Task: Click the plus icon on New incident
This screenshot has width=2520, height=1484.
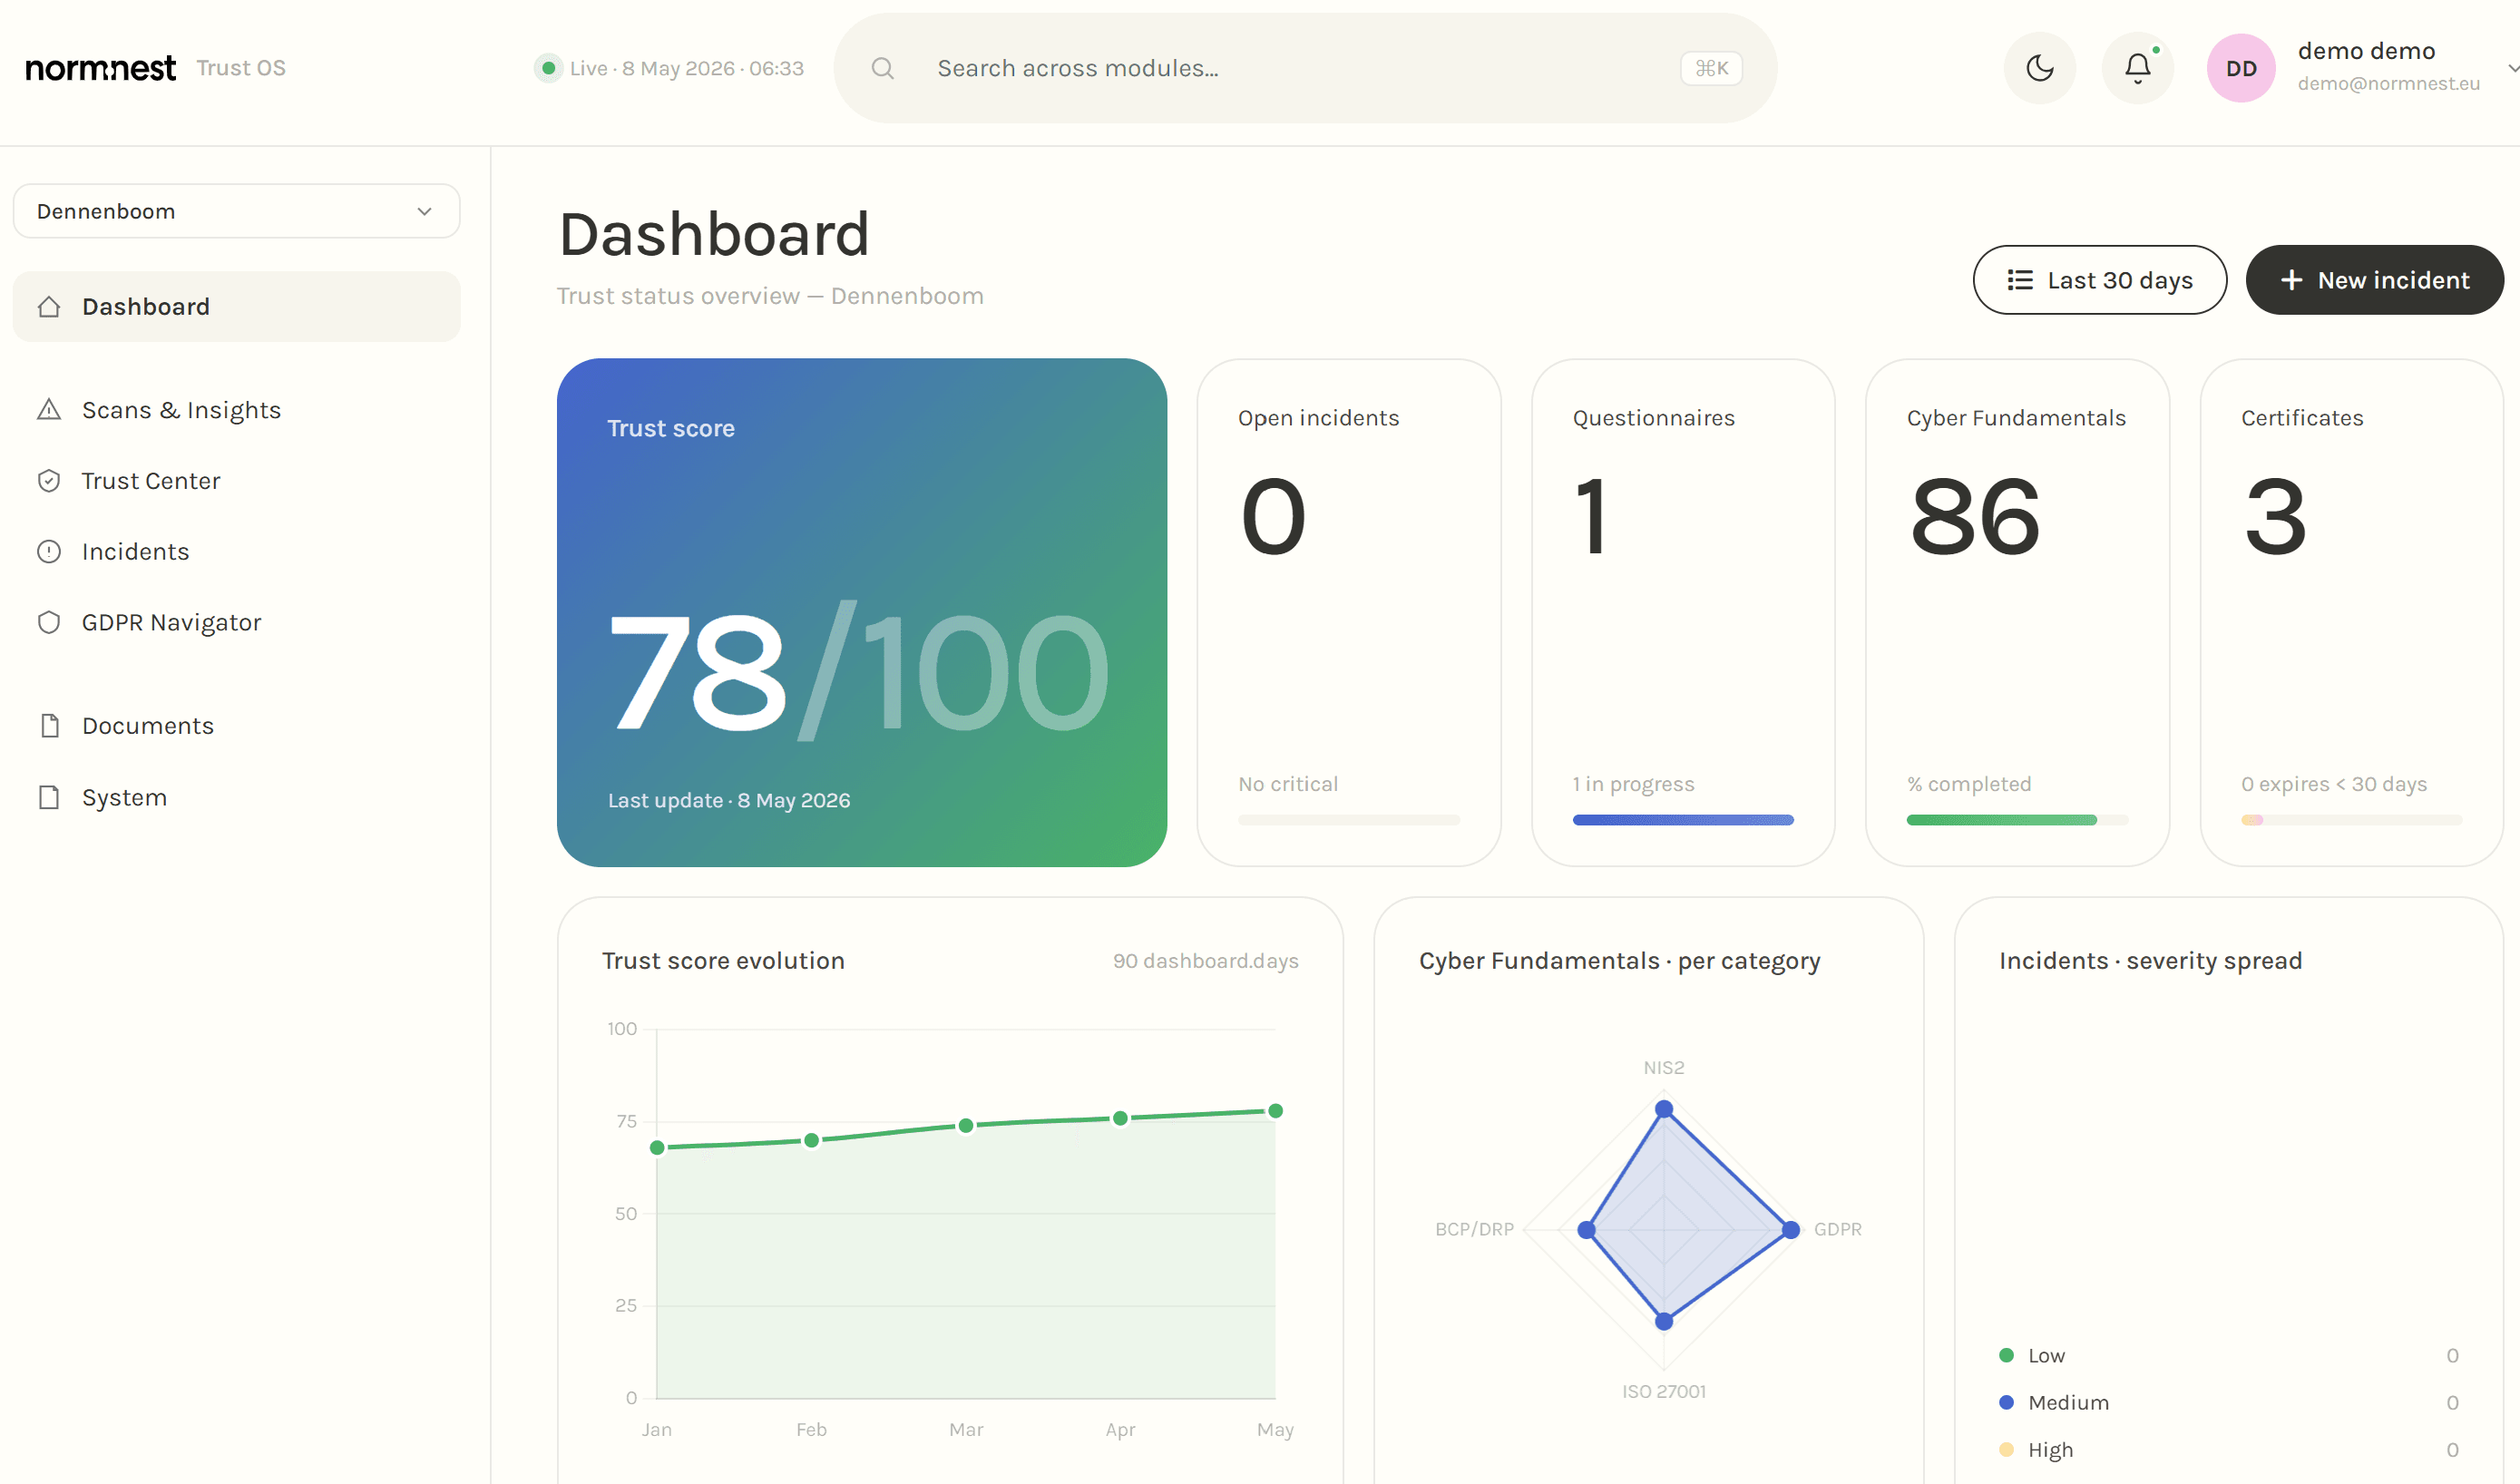Action: click(2291, 280)
